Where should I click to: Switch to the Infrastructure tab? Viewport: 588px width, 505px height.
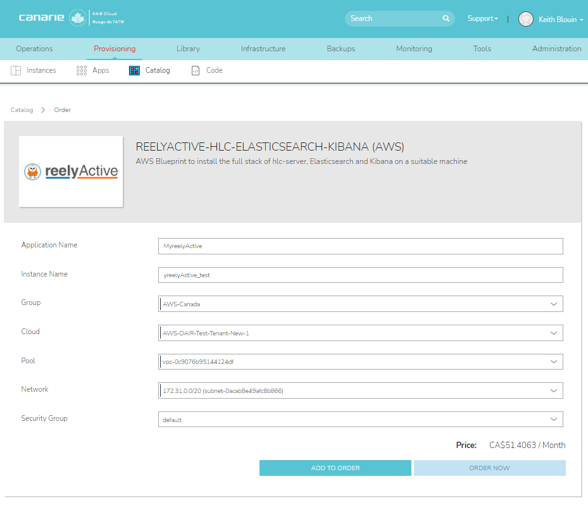(x=263, y=49)
